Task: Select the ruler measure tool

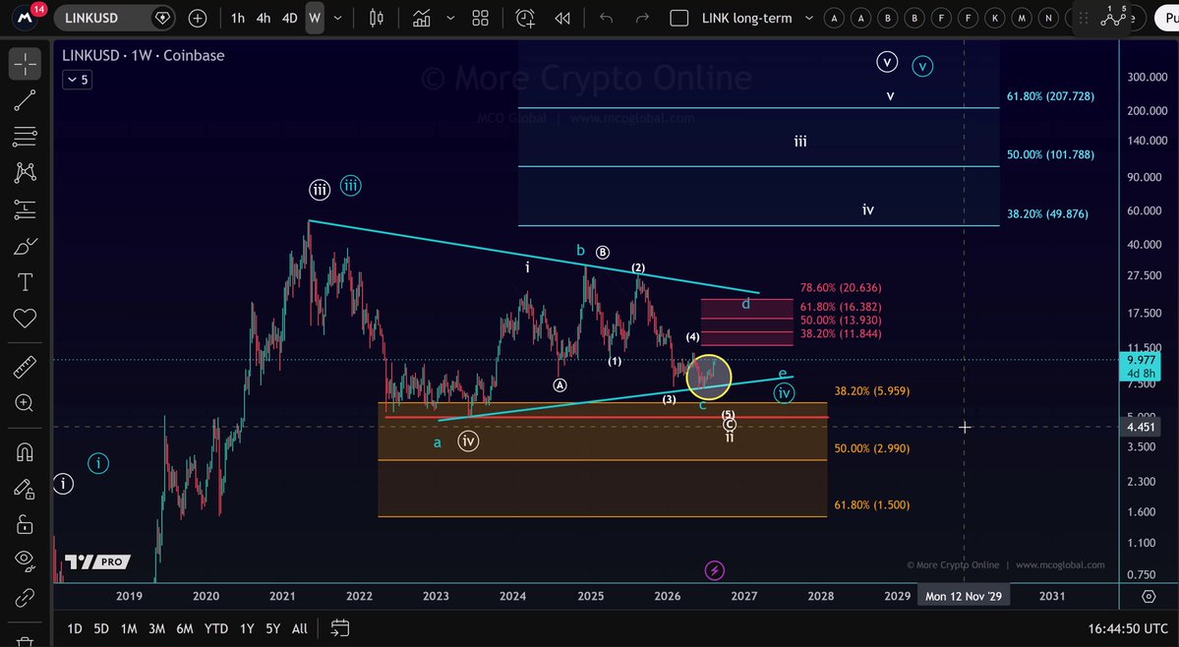Action: [25, 368]
